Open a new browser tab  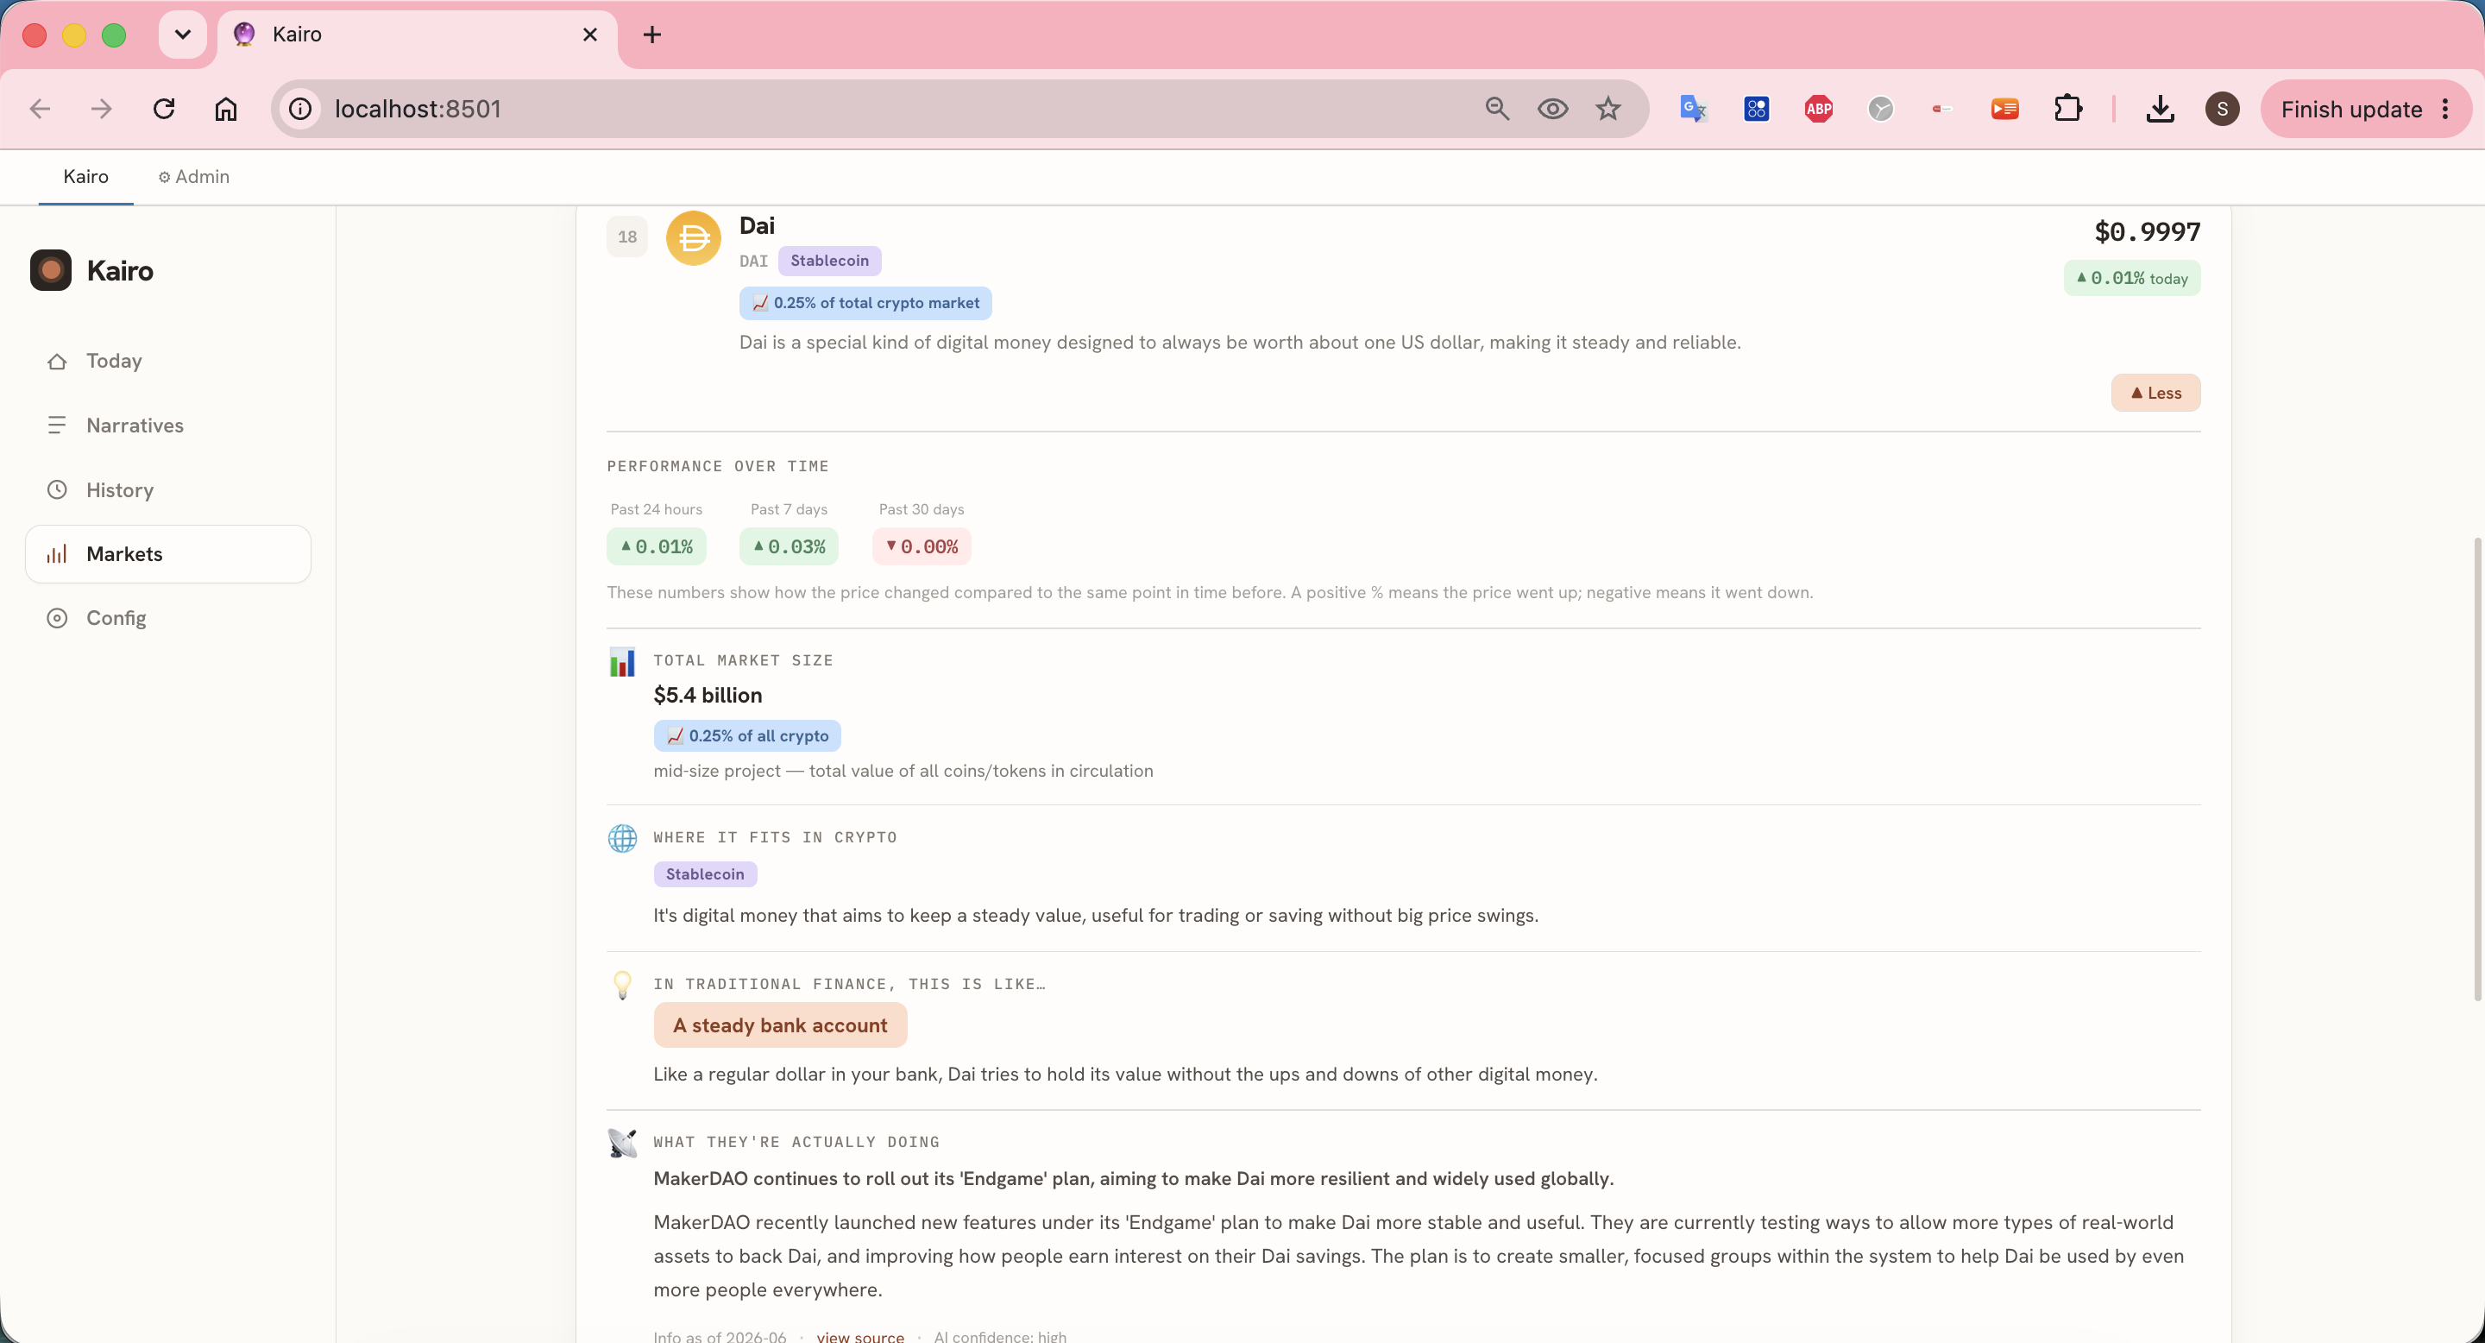point(652,35)
